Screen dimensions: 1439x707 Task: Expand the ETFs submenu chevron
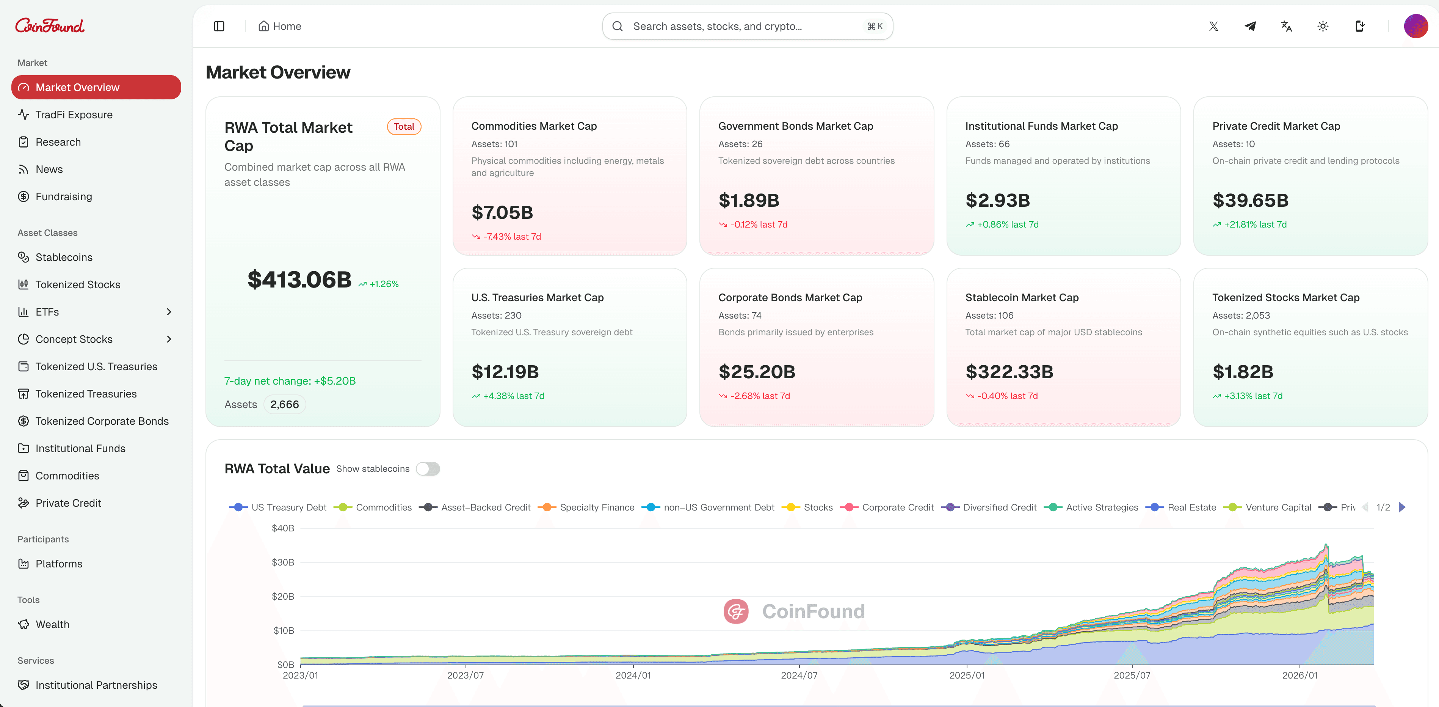point(169,311)
